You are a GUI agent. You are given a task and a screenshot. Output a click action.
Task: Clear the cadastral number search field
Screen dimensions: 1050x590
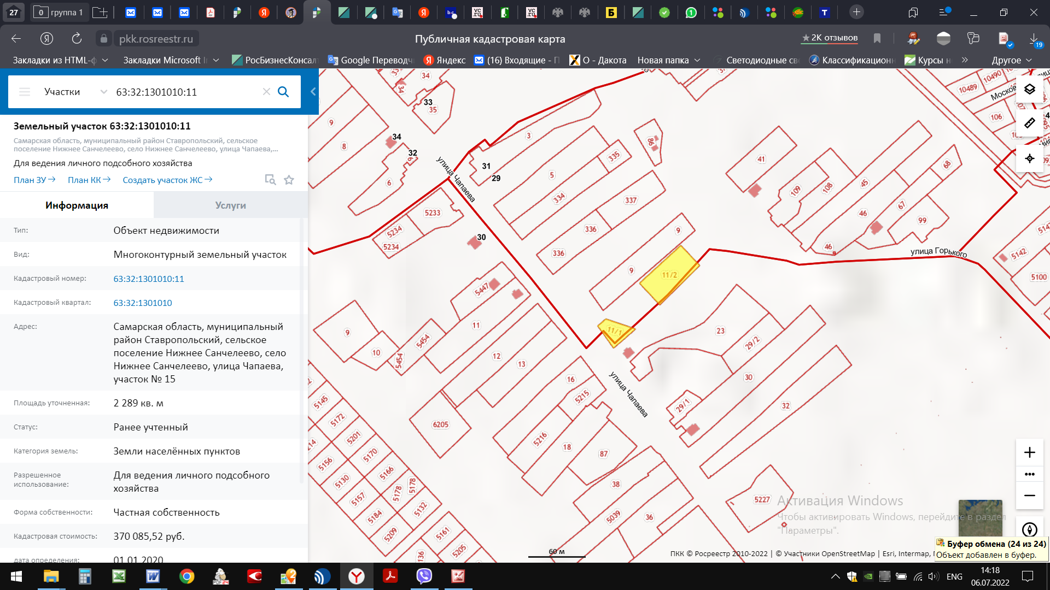(266, 92)
